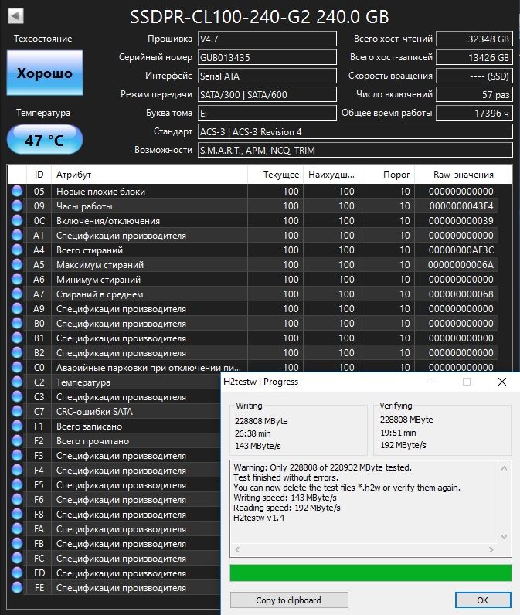The height and width of the screenshot is (615, 520).
Task: Sort table by ID column header
Action: point(39,175)
